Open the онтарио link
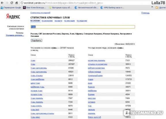The width and height of the screenshot is (166, 119). [92, 102]
